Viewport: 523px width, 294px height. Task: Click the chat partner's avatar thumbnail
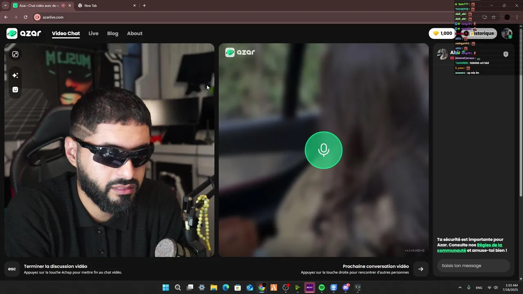tap(443, 54)
